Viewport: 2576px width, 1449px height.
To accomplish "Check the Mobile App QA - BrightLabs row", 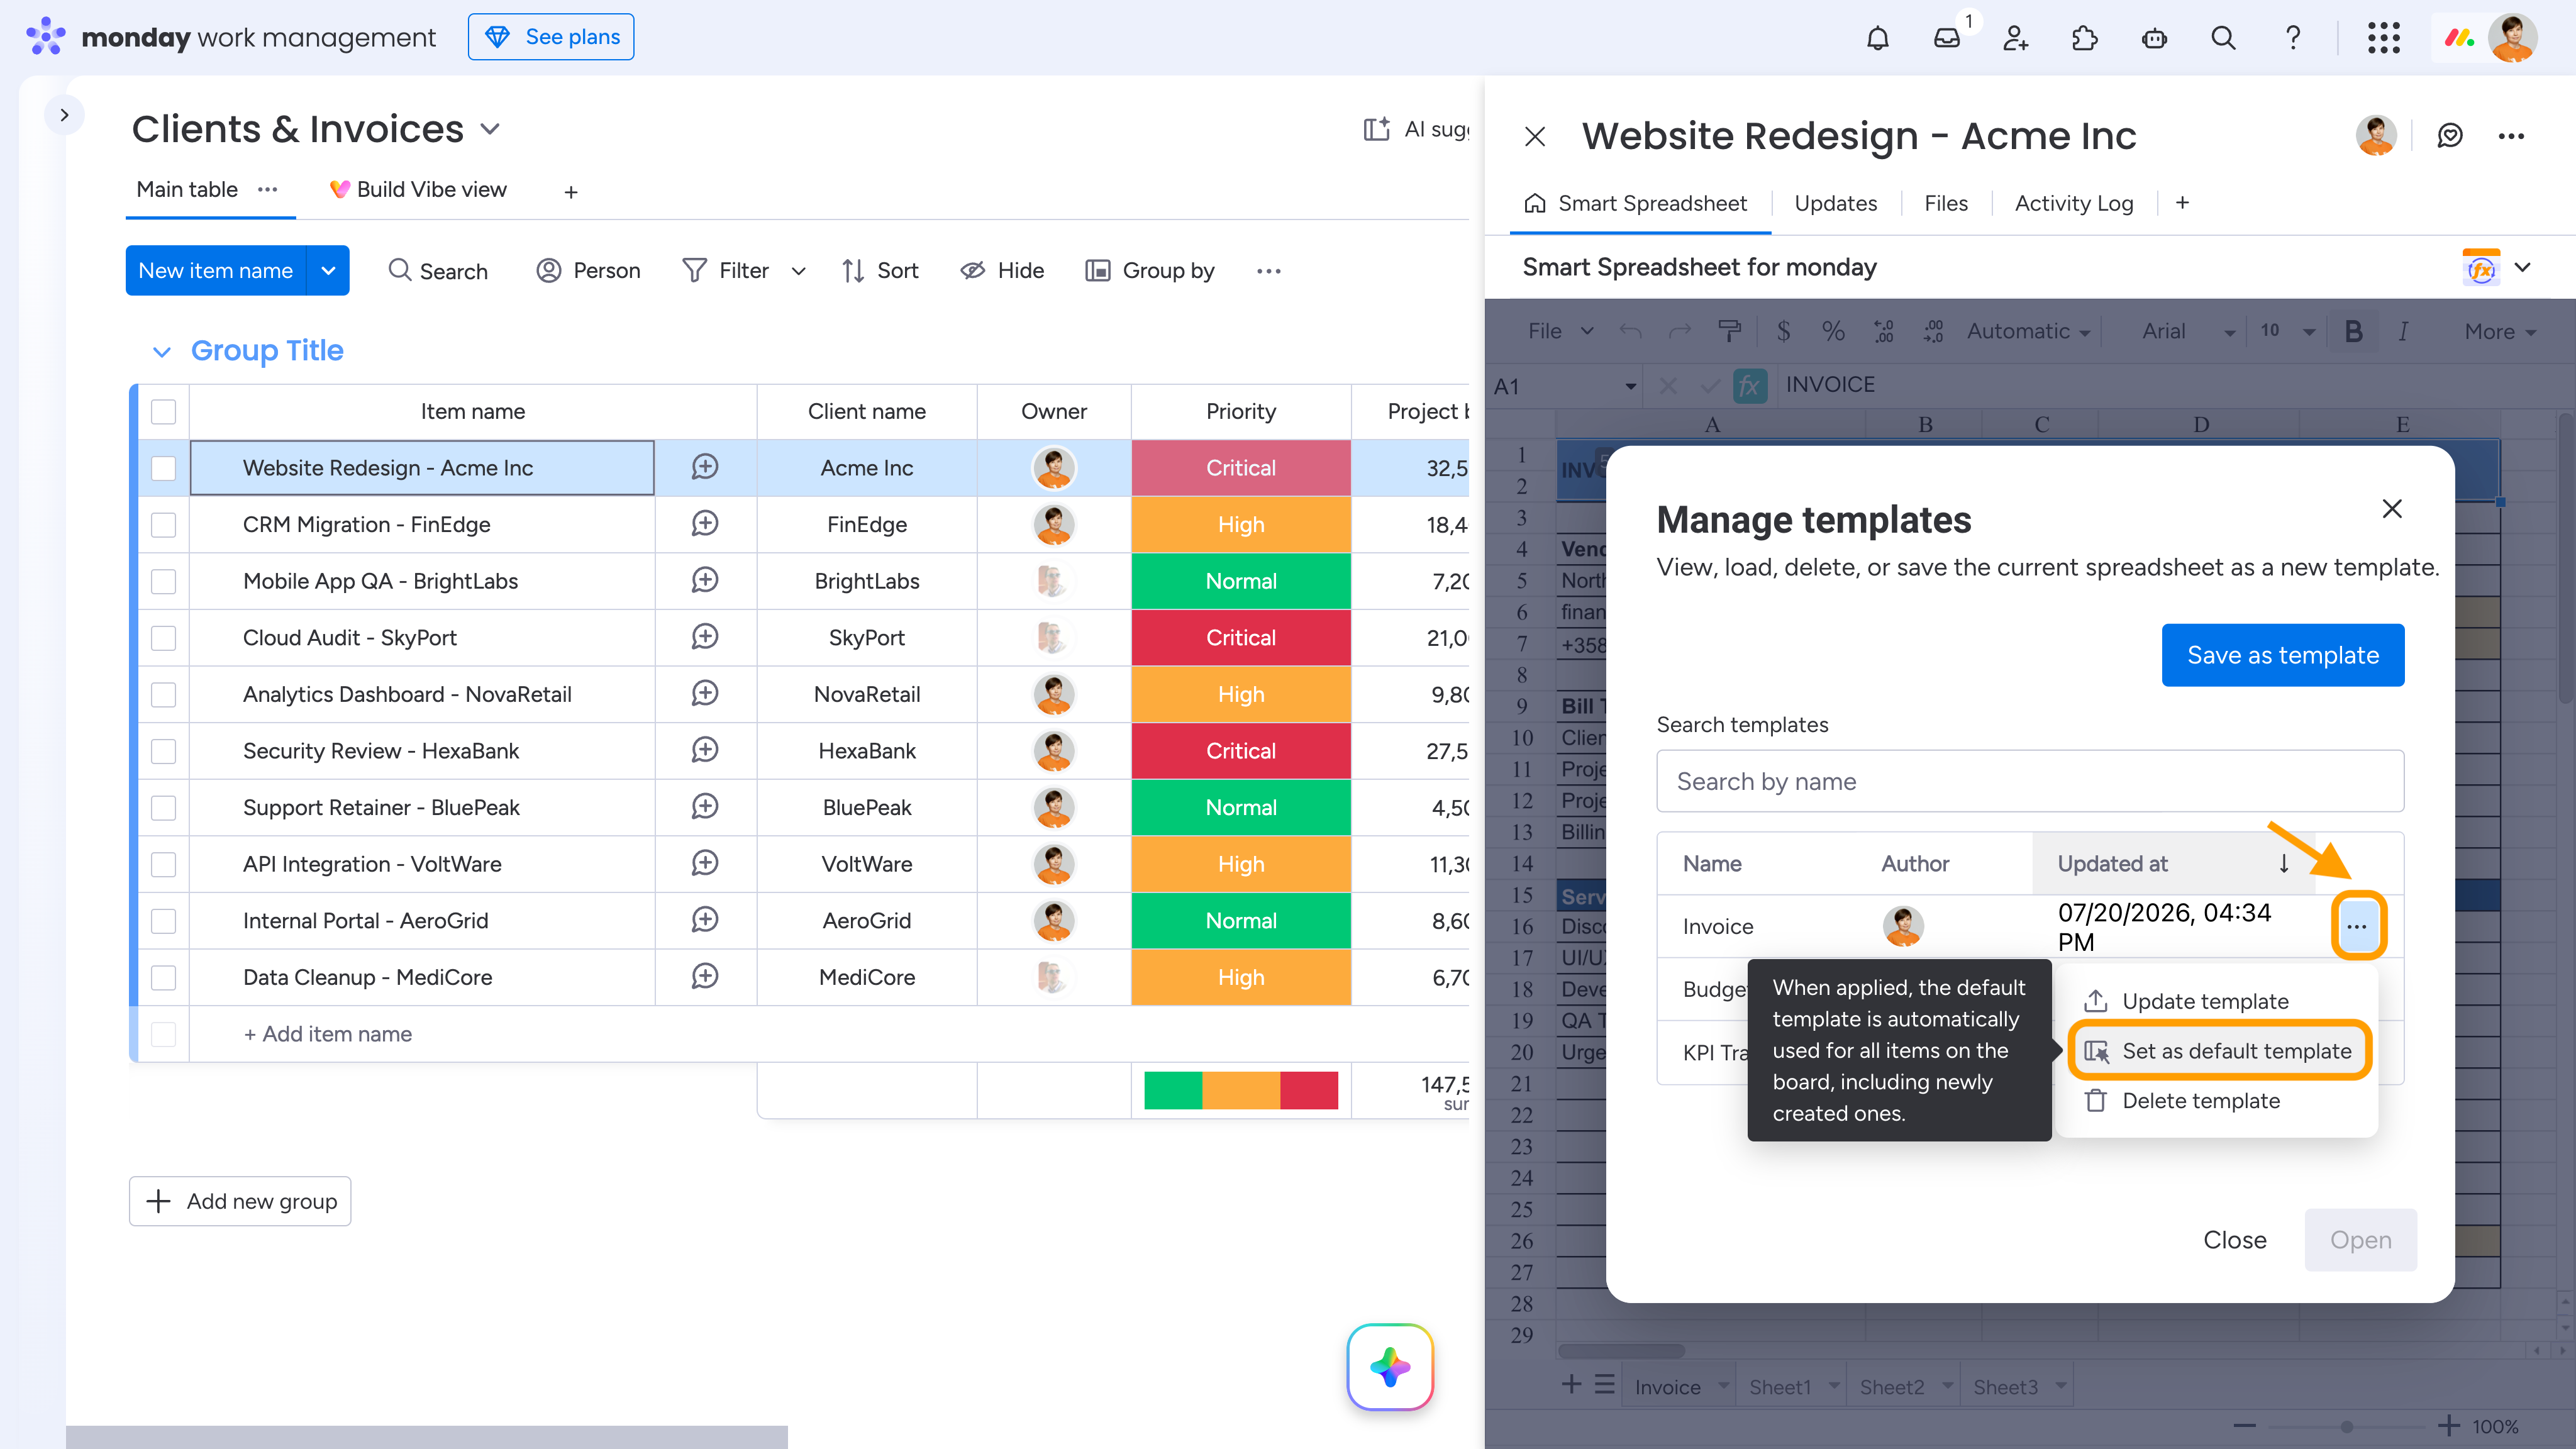I will (163, 581).
